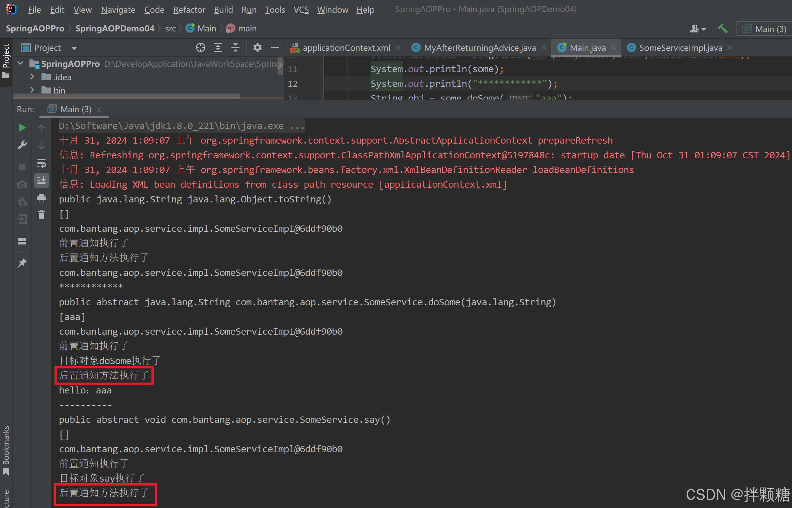Open Main (3) run configuration selector
The height and width of the screenshot is (508, 792).
(765, 29)
